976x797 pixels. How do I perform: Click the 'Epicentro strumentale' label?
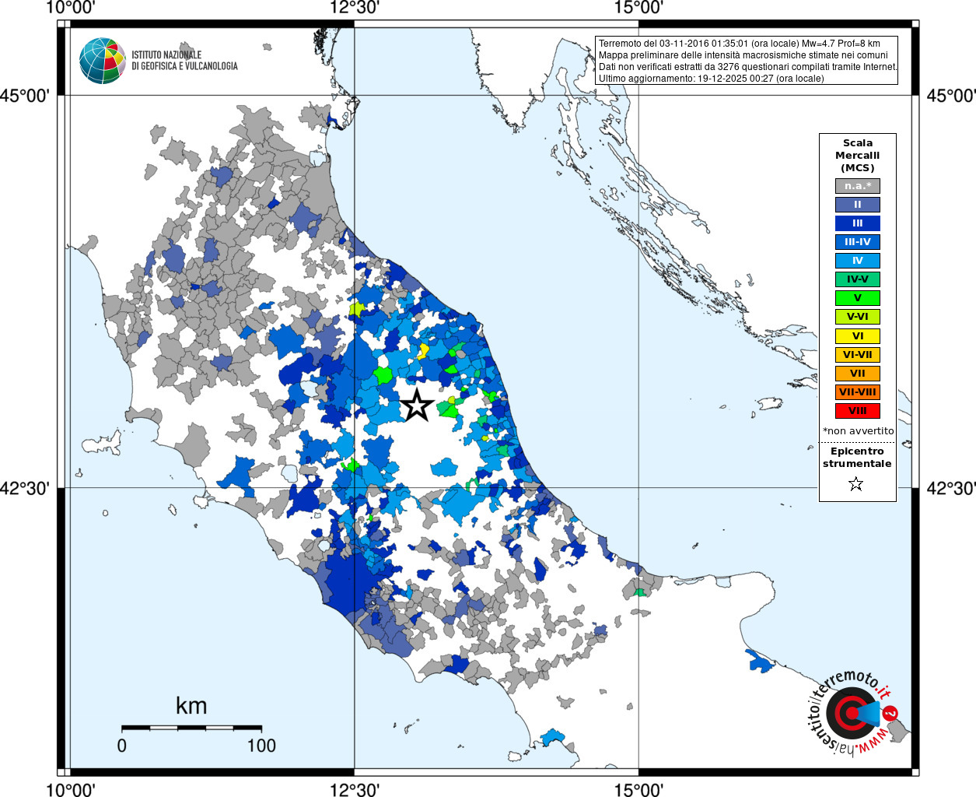coord(857,458)
